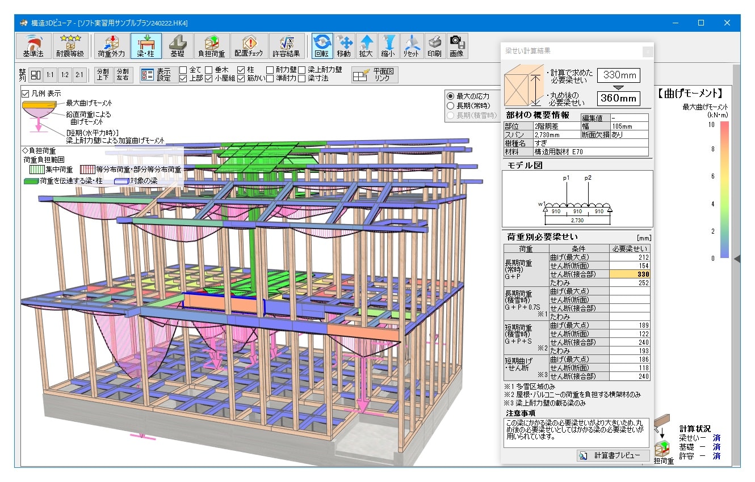Click the 2階胴差 member position cell

(556, 126)
